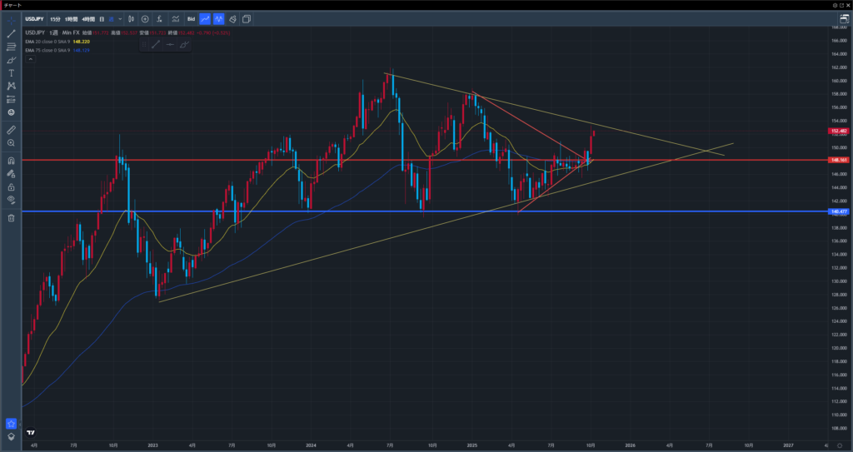Switch to the 15分 timeframe

pyautogui.click(x=55, y=18)
